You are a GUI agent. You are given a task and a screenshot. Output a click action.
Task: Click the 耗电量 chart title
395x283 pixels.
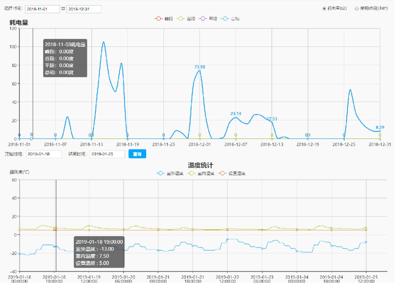(x=19, y=23)
